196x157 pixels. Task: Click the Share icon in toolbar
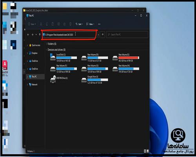click(64, 24)
